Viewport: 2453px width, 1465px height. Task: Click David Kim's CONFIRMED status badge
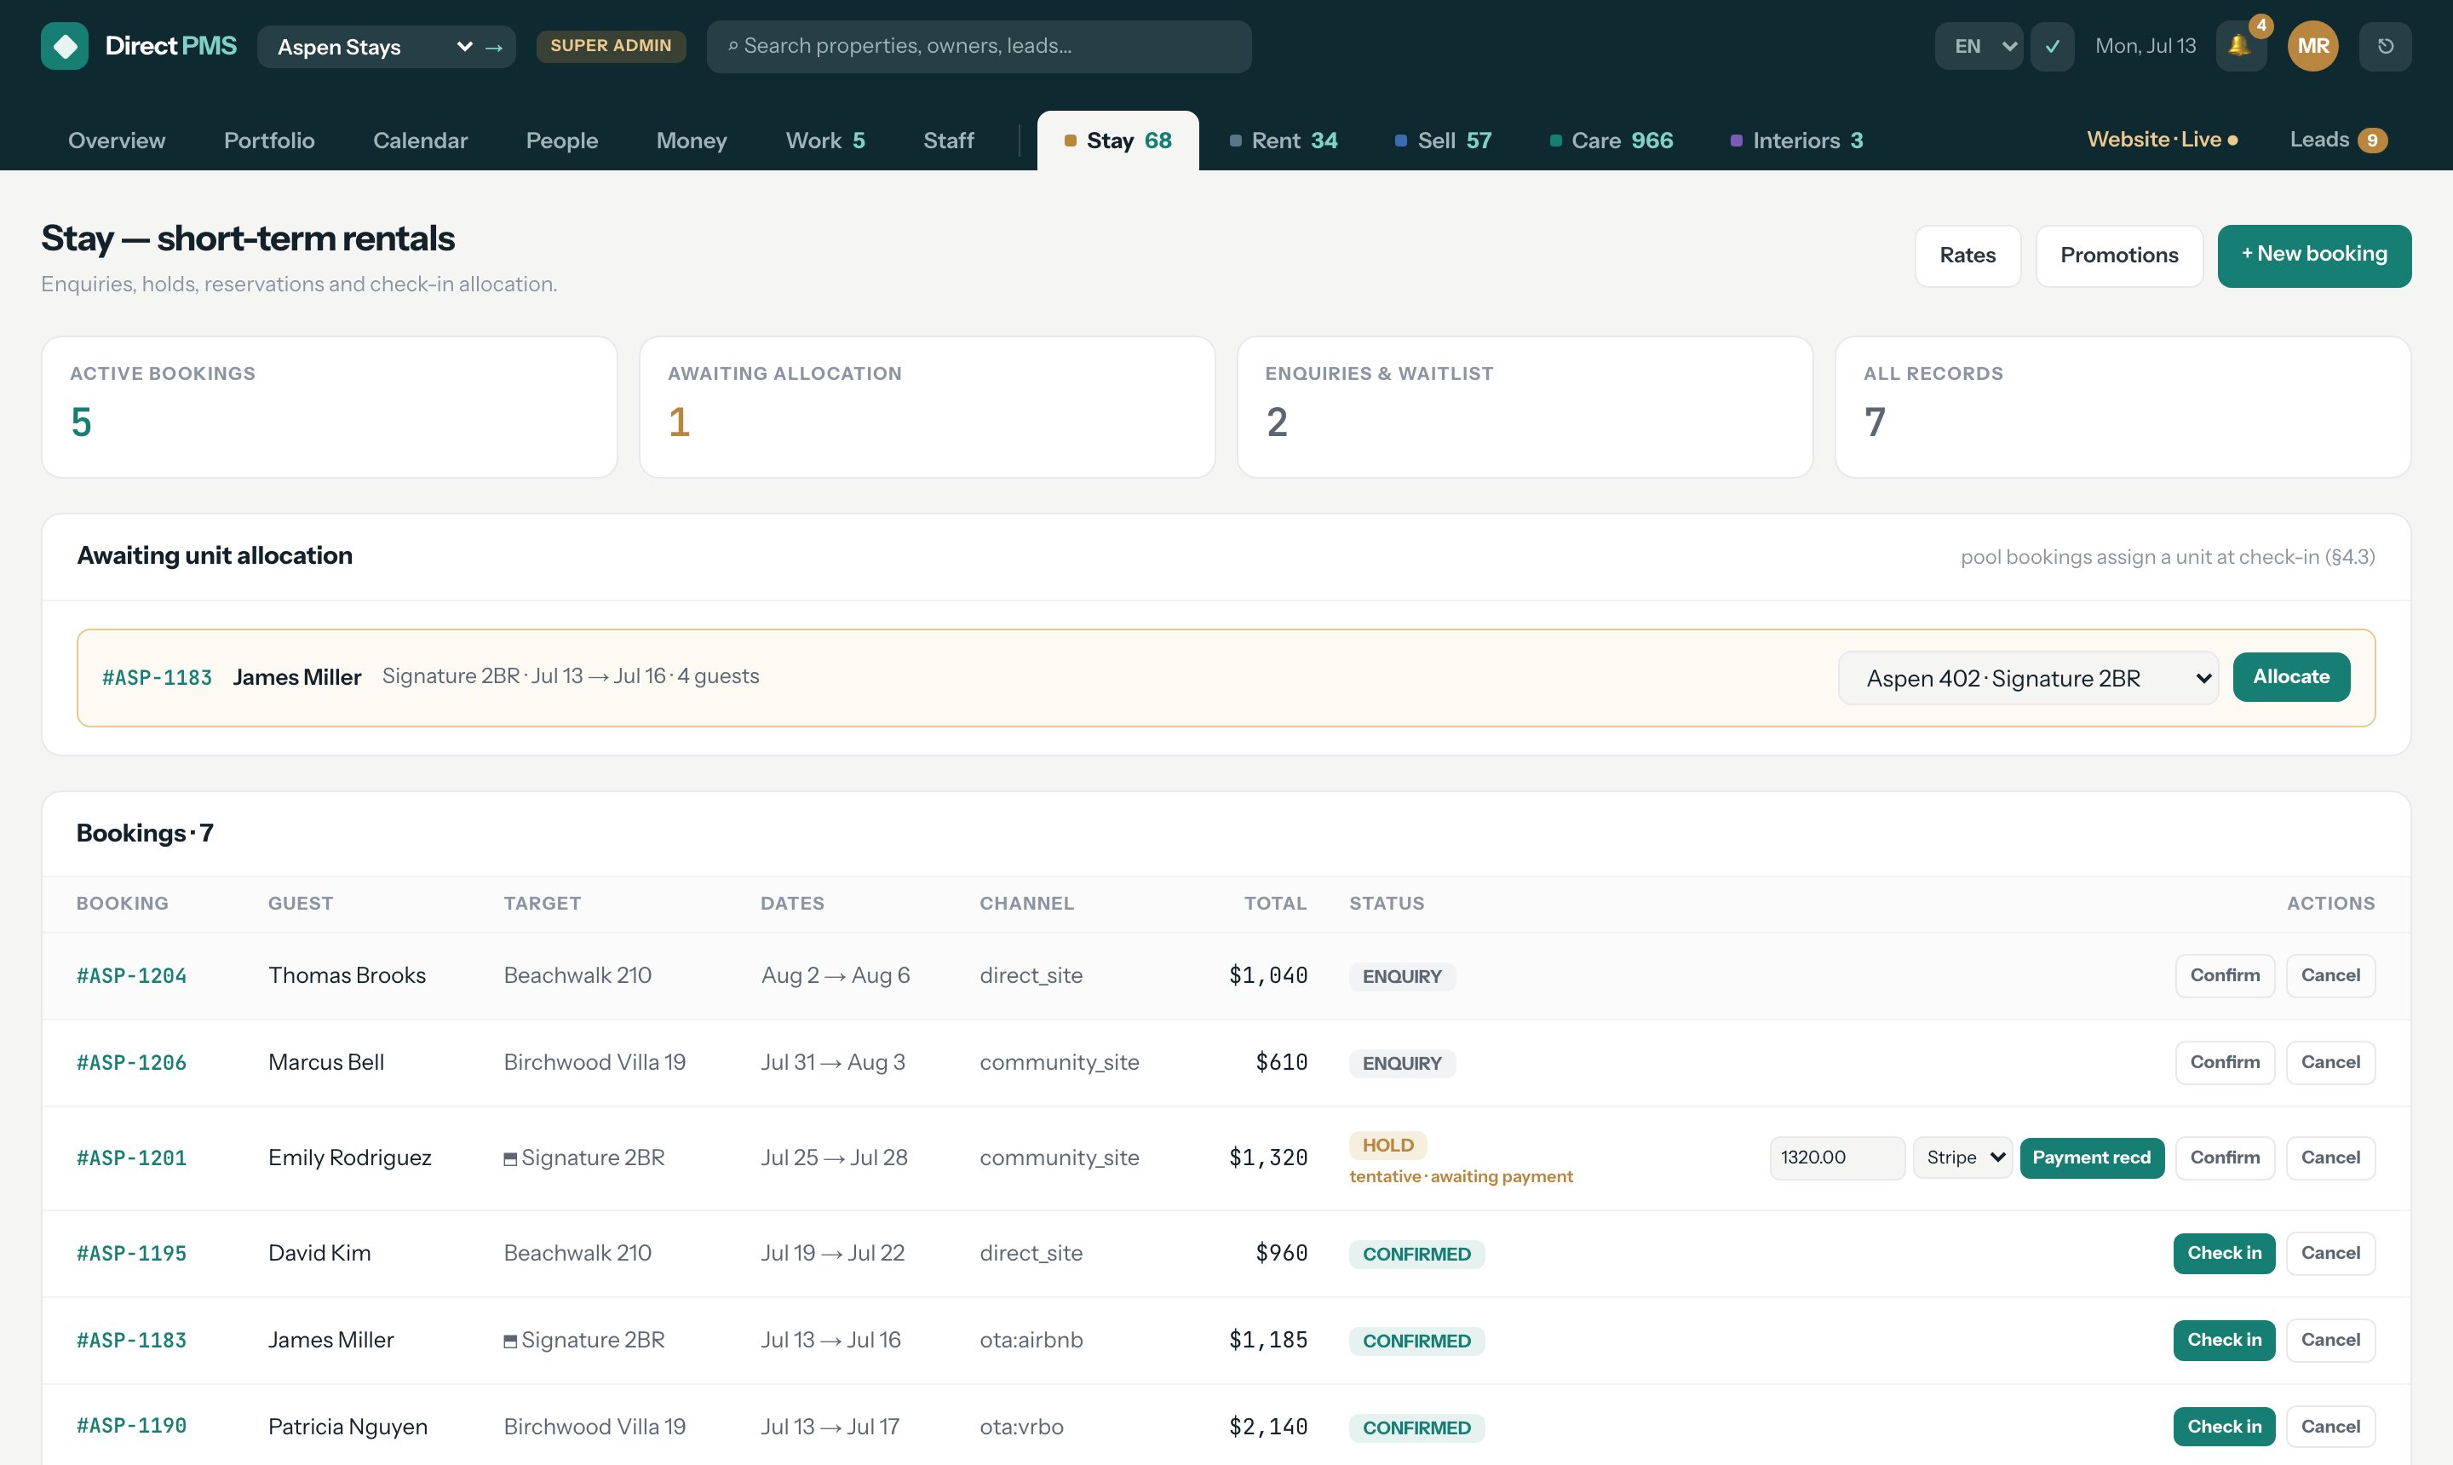pos(1416,1254)
